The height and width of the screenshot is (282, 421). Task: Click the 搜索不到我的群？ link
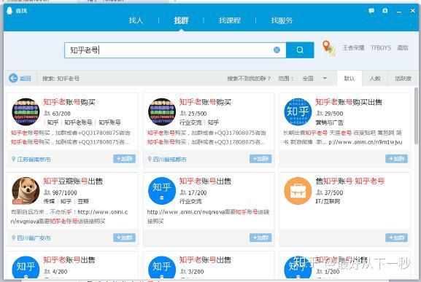[x=249, y=78]
